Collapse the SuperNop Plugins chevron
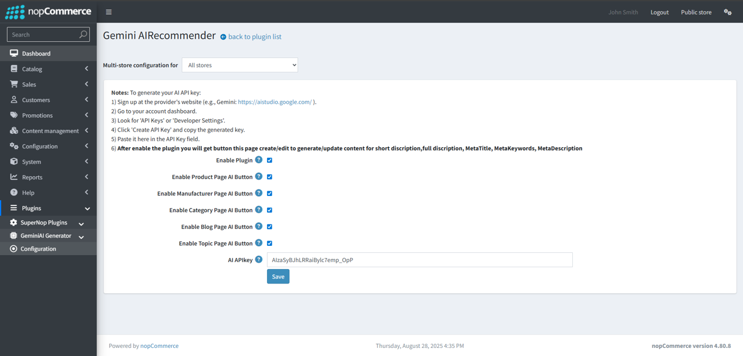Image resolution: width=743 pixels, height=356 pixels. [x=81, y=223]
